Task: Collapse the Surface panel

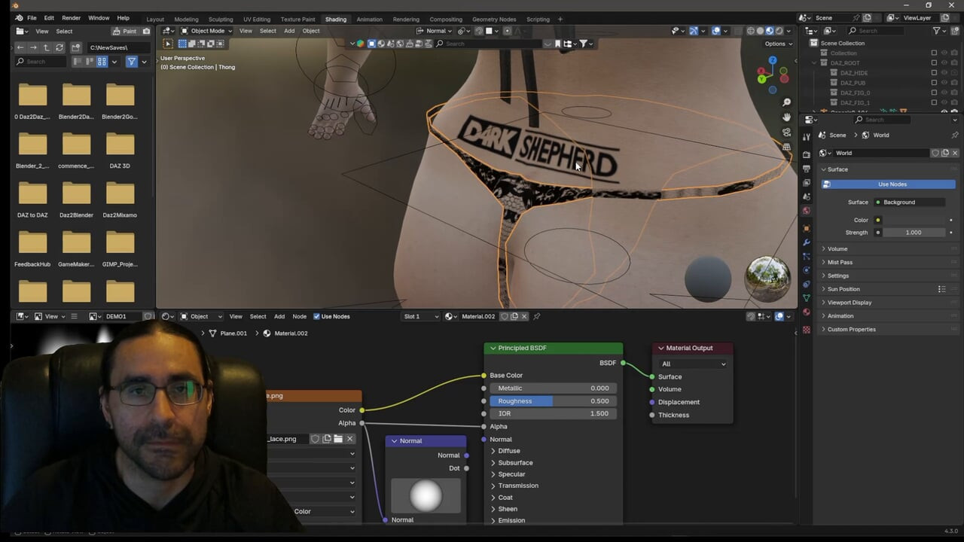Action: click(837, 169)
